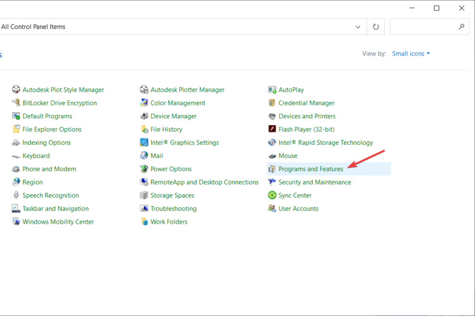Open the User Accounts link

coord(298,209)
